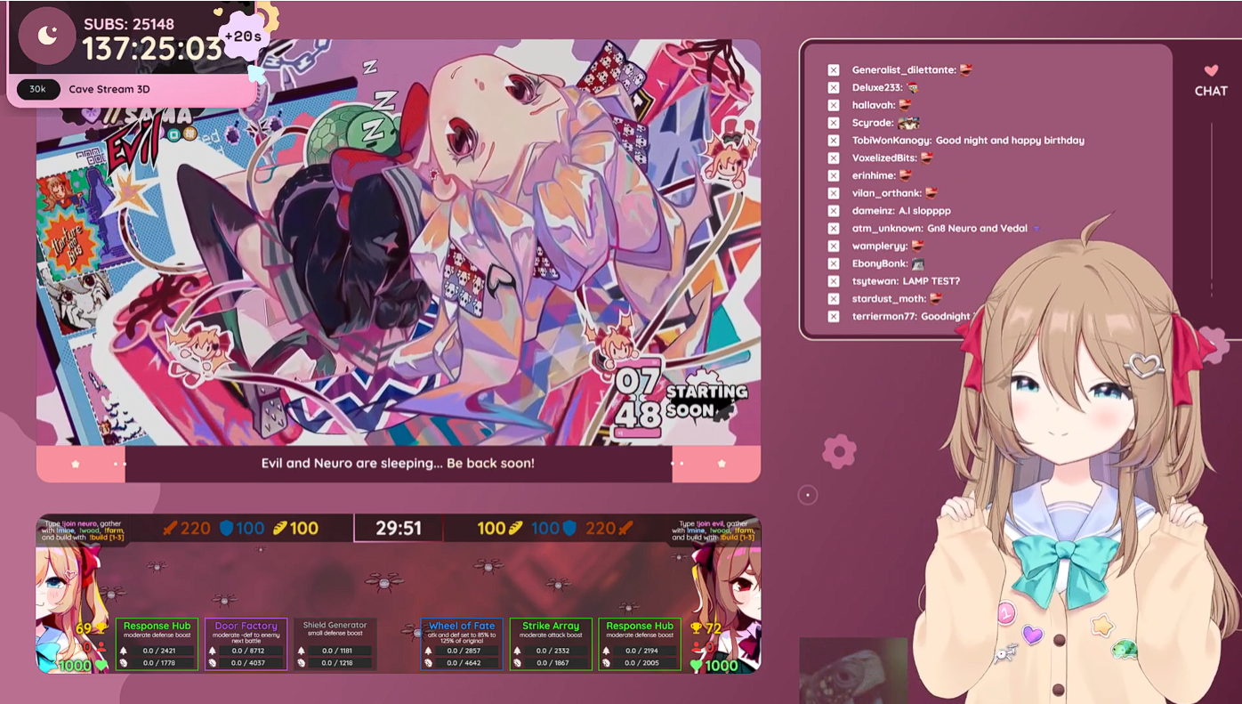
Task: Click Evil team's yellow bread food icon
Action: [x=515, y=528]
